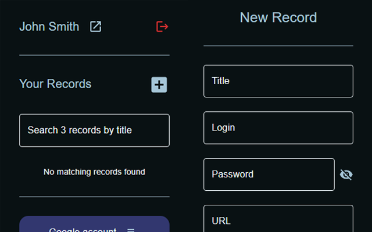Viewport: 372px width, 232px height.
Task: Click the 'New Record' heading
Action: (278, 17)
